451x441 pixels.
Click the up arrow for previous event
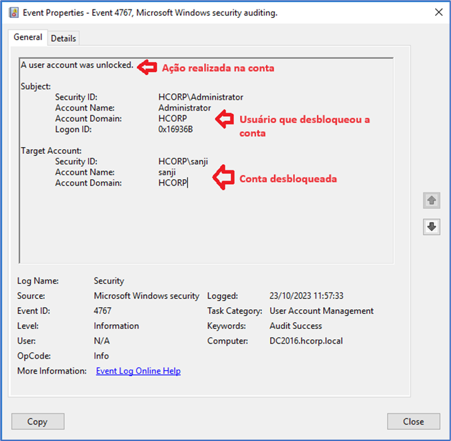point(432,200)
